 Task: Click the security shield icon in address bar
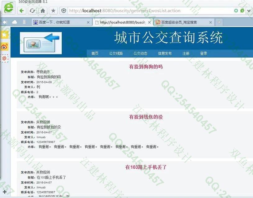coord(64,11)
